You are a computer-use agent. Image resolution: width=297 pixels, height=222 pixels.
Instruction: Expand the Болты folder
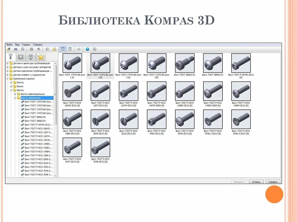click(11, 83)
